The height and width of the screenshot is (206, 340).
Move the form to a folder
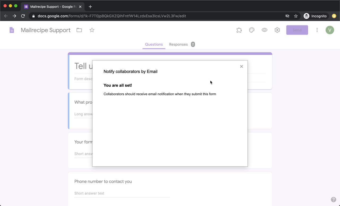click(79, 30)
